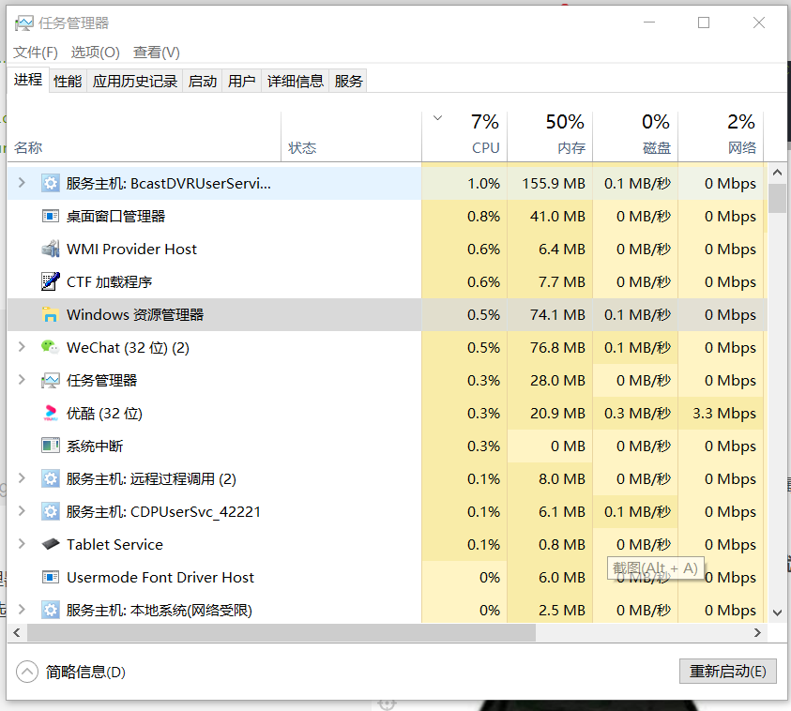
Task: Click the 重新启动(E) button
Action: click(x=727, y=672)
